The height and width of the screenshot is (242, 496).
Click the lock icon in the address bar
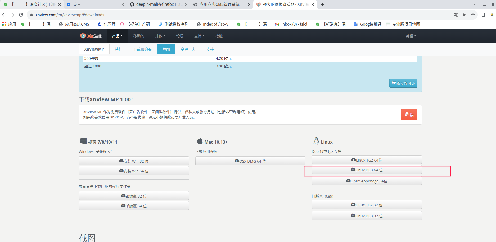click(31, 15)
